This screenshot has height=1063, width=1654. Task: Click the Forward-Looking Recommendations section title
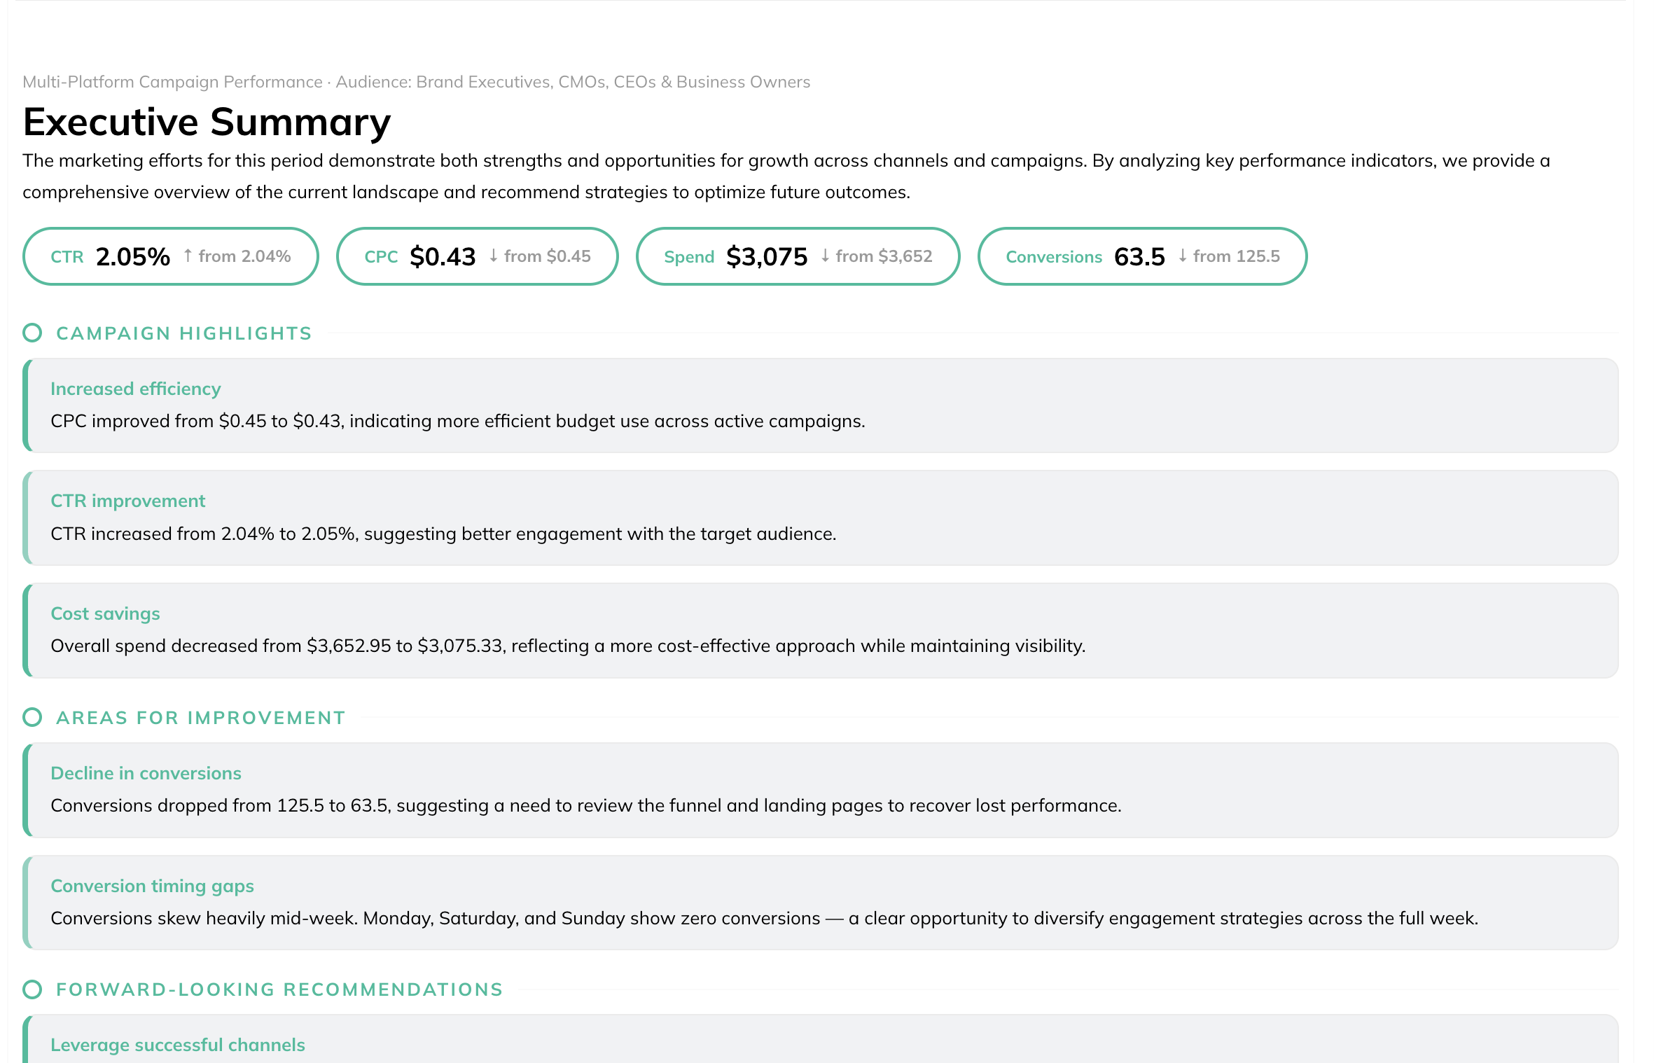click(279, 989)
